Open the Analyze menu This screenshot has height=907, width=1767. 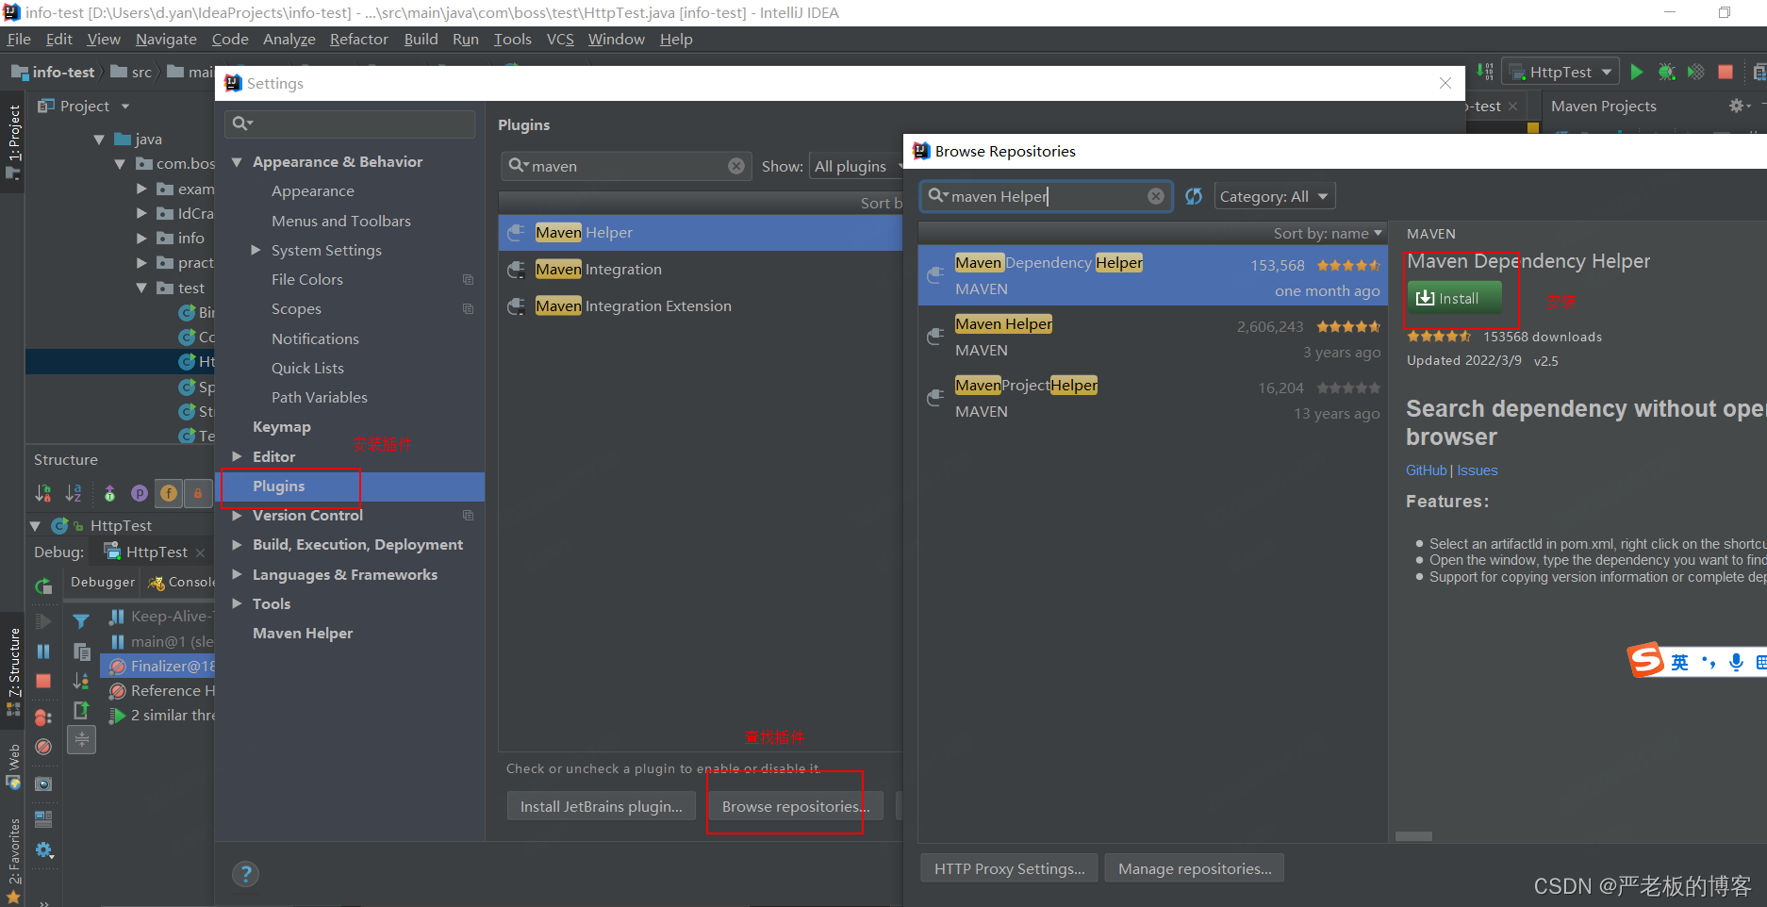tap(289, 39)
